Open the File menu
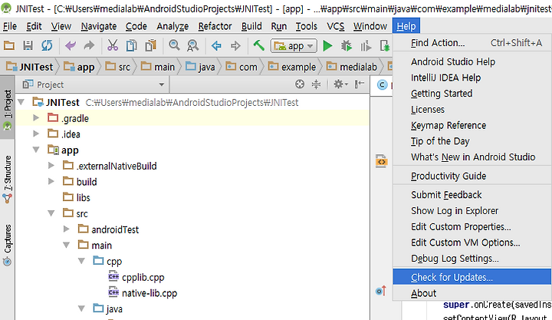 point(10,26)
